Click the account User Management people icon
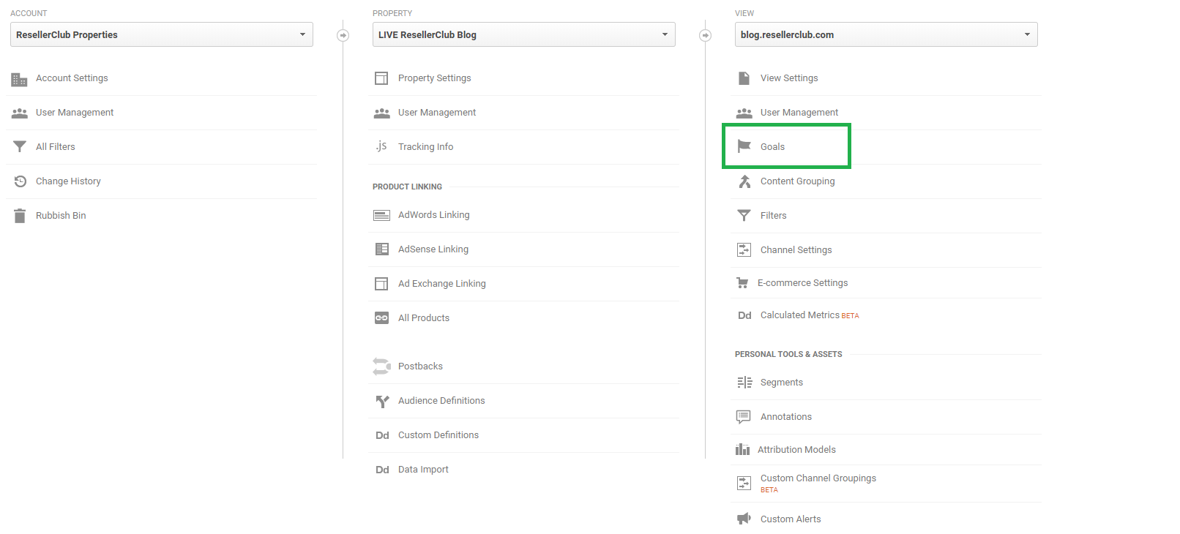 [20, 113]
